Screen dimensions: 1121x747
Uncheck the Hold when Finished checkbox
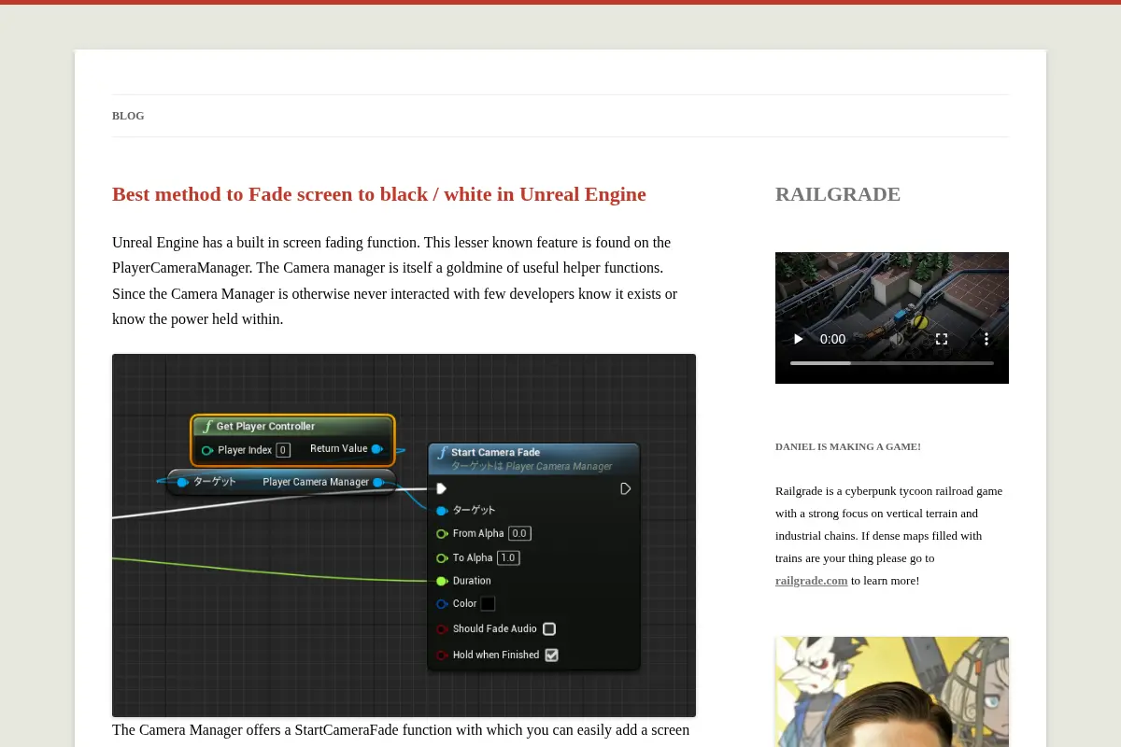pos(551,655)
